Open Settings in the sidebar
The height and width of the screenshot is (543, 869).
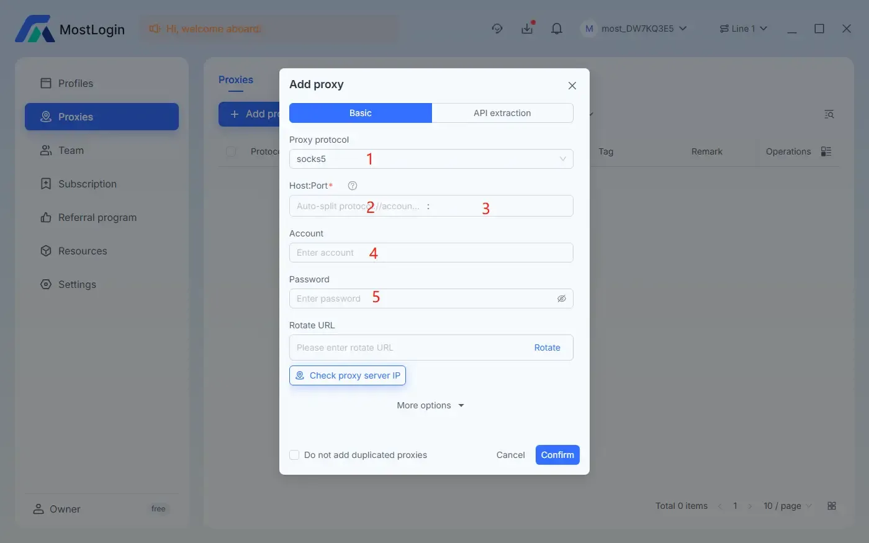(x=102, y=284)
